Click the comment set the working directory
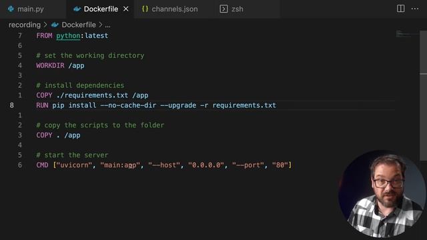Image resolution: width=427 pixels, height=240 pixels. click(90, 55)
